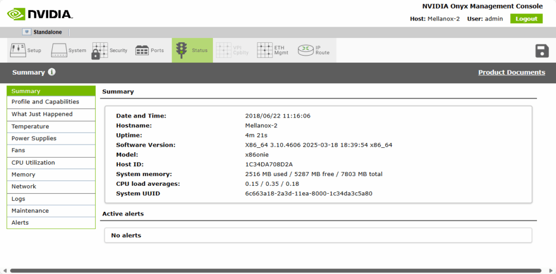Click the CPU load averages value
The height and width of the screenshot is (274, 556).
272,184
